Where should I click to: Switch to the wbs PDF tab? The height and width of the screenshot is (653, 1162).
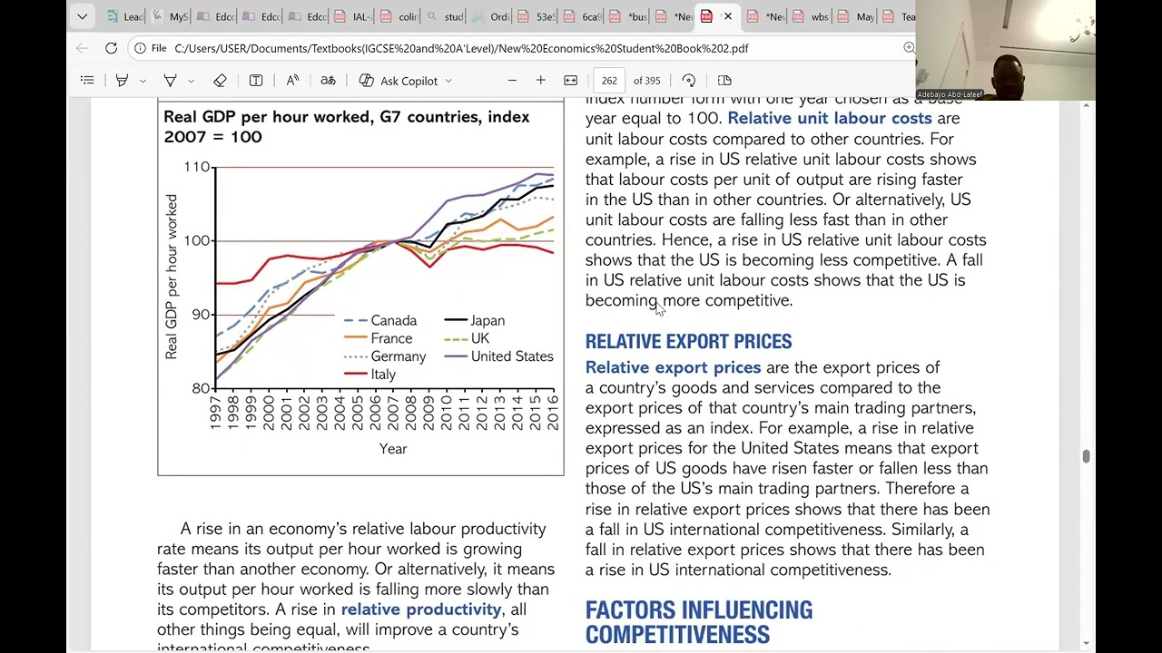tap(812, 16)
